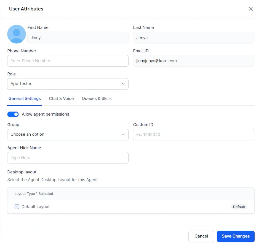261x248 pixels.
Task: Click the Default badge on Default Layout
Action: click(239, 207)
